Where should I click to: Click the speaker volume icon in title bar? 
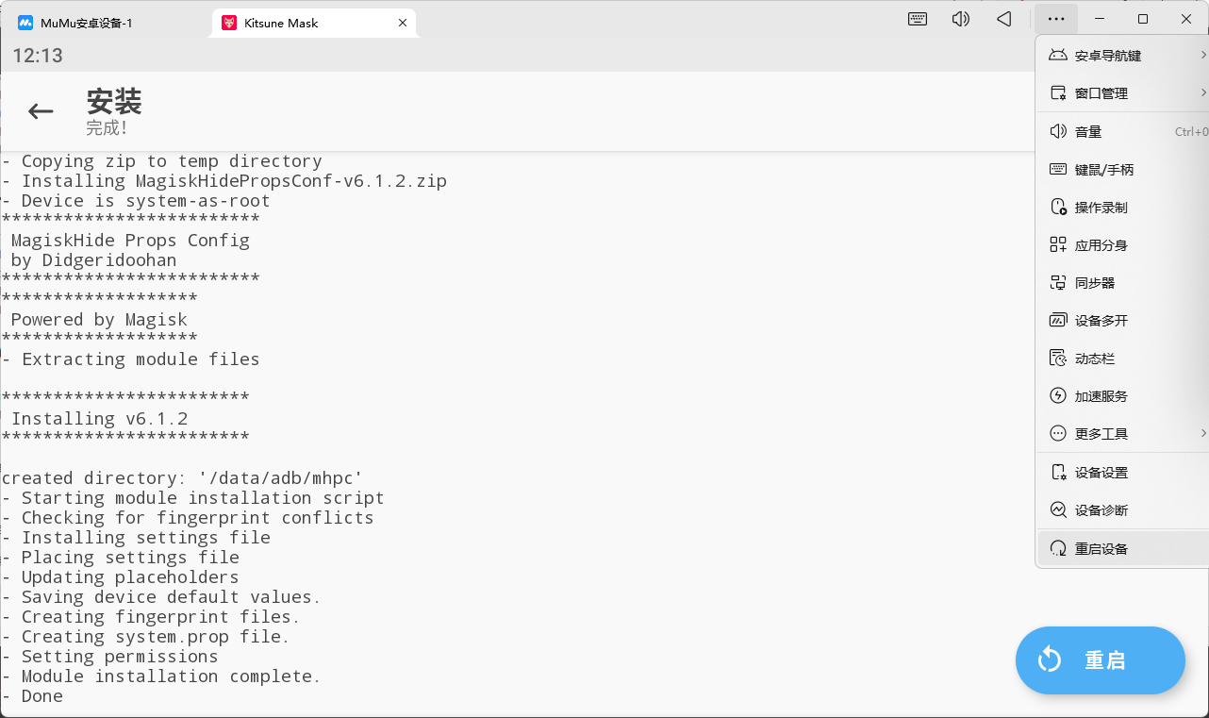point(961,19)
